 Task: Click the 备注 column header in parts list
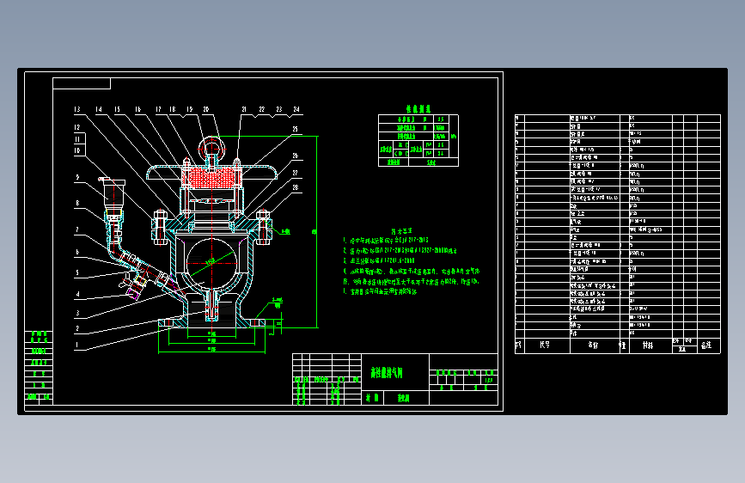706,345
